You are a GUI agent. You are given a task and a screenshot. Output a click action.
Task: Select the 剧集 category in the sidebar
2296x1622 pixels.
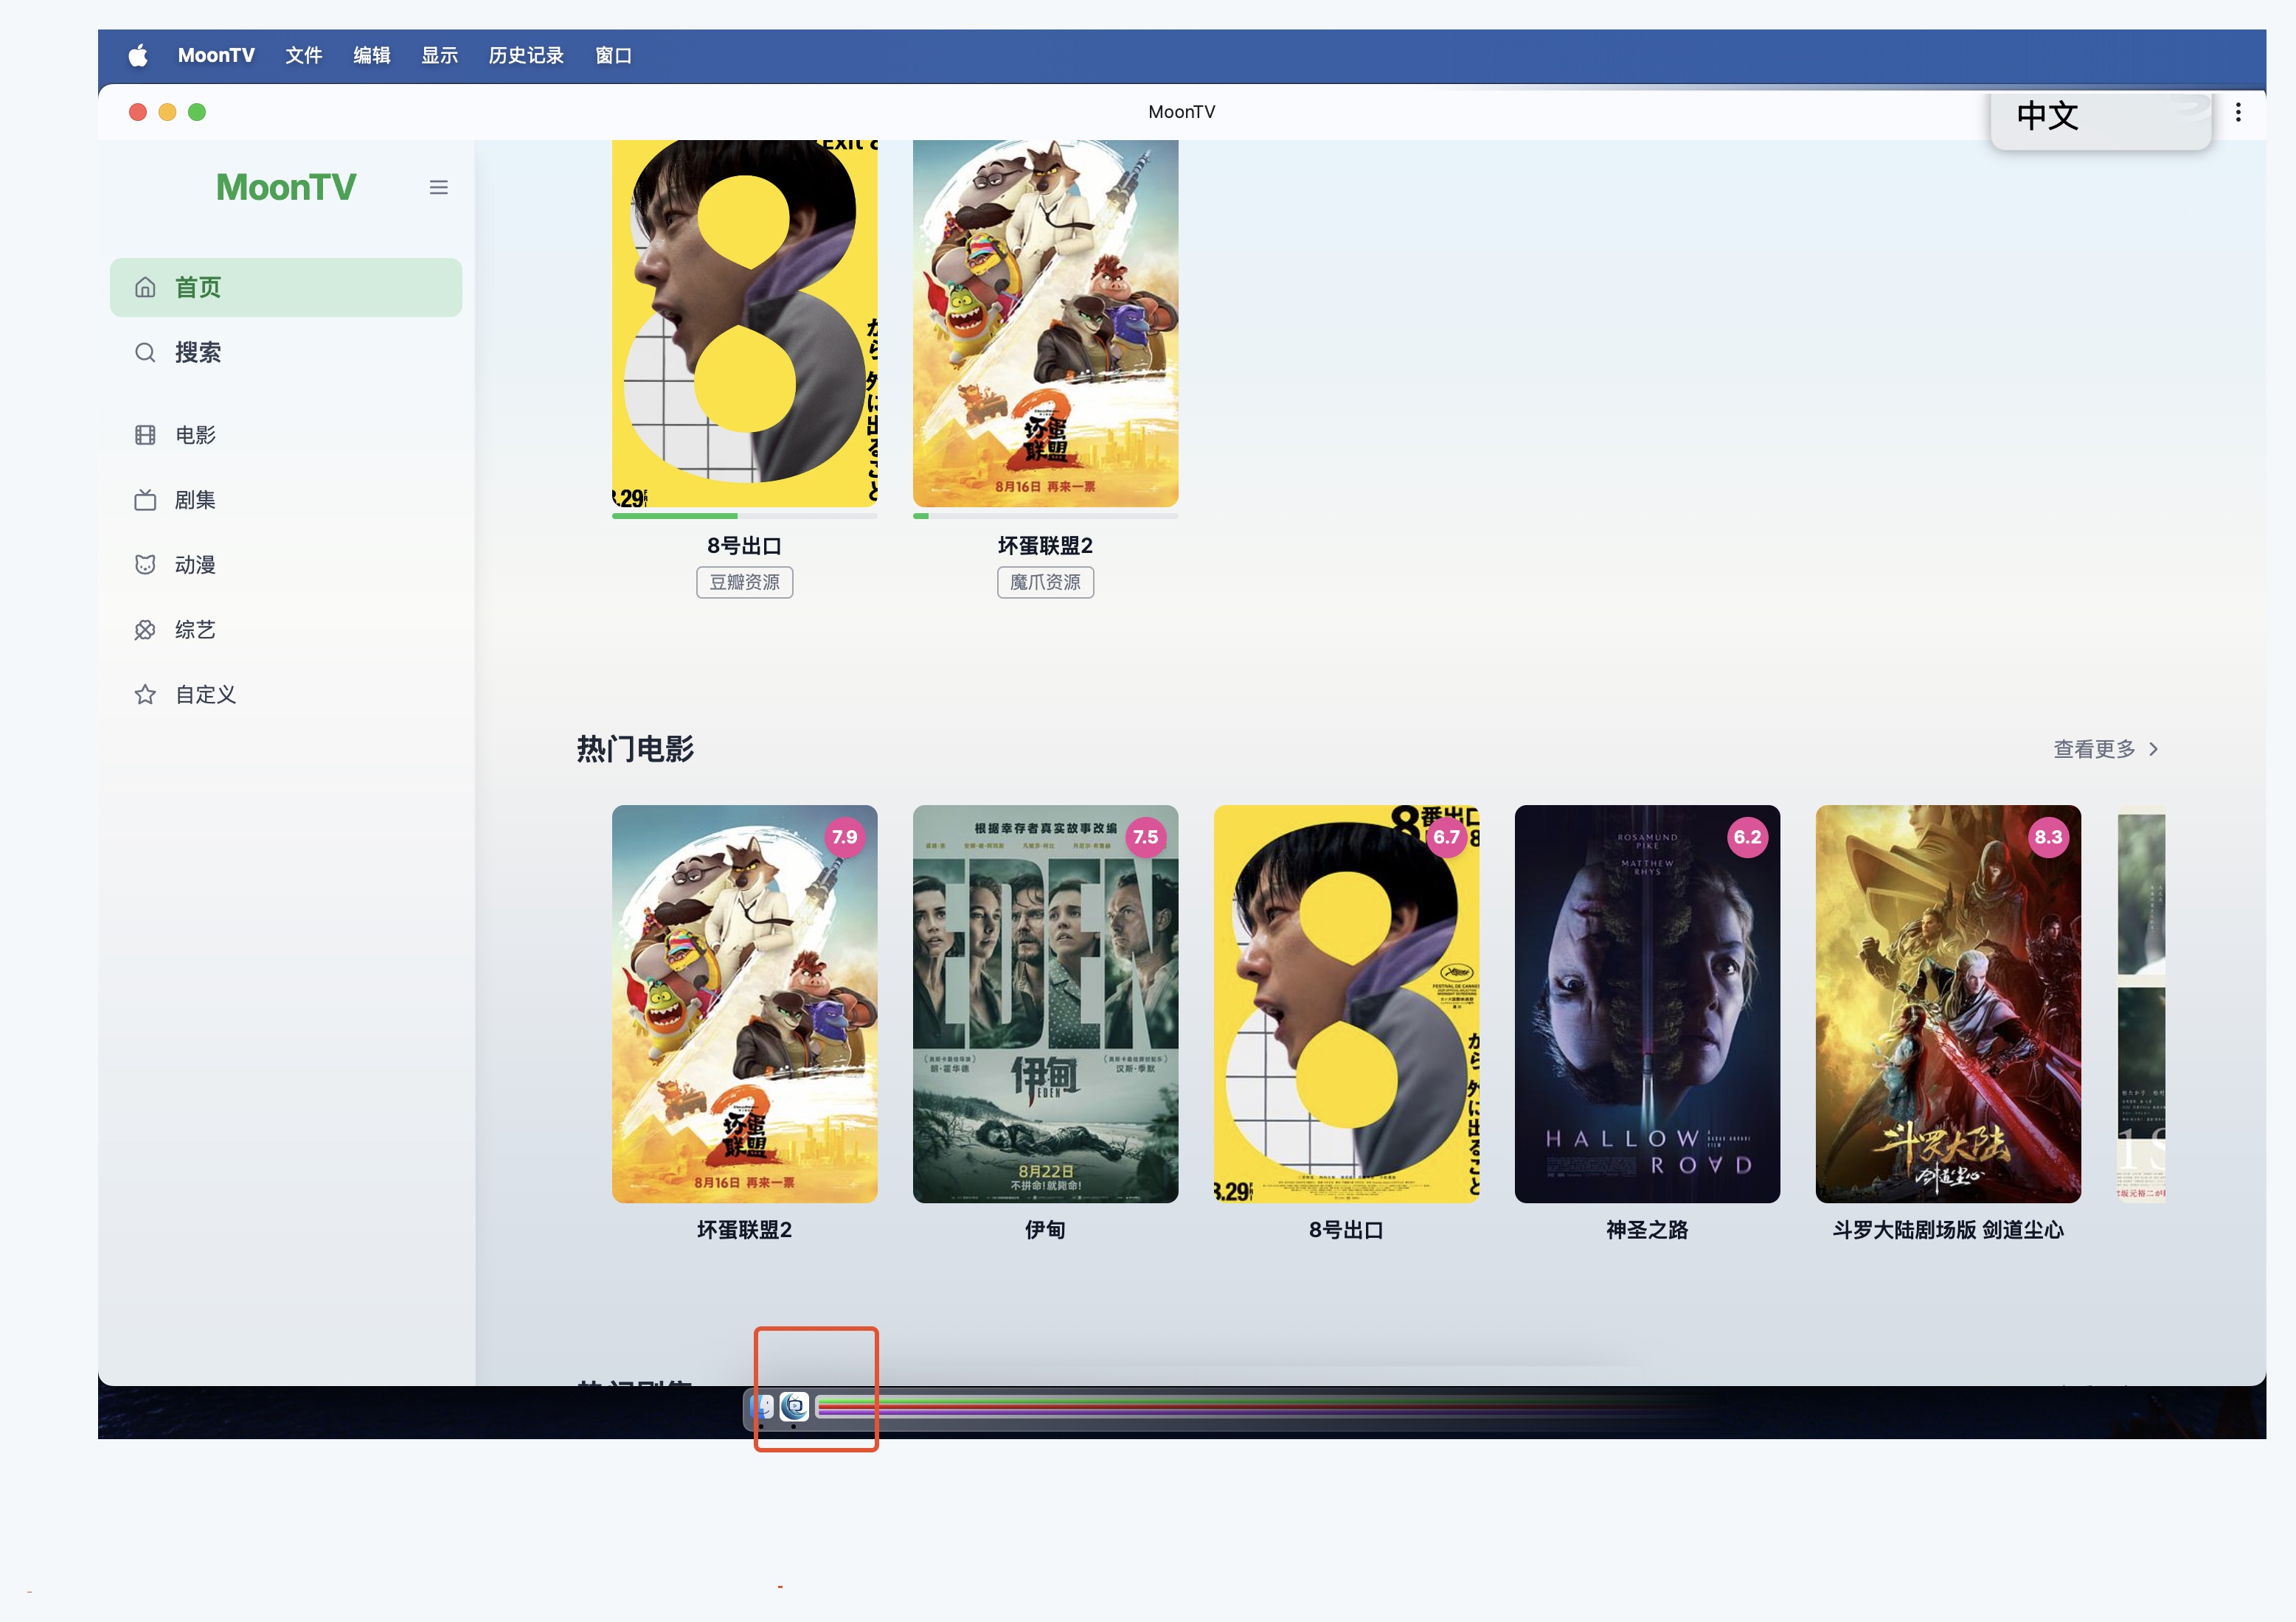coord(286,500)
